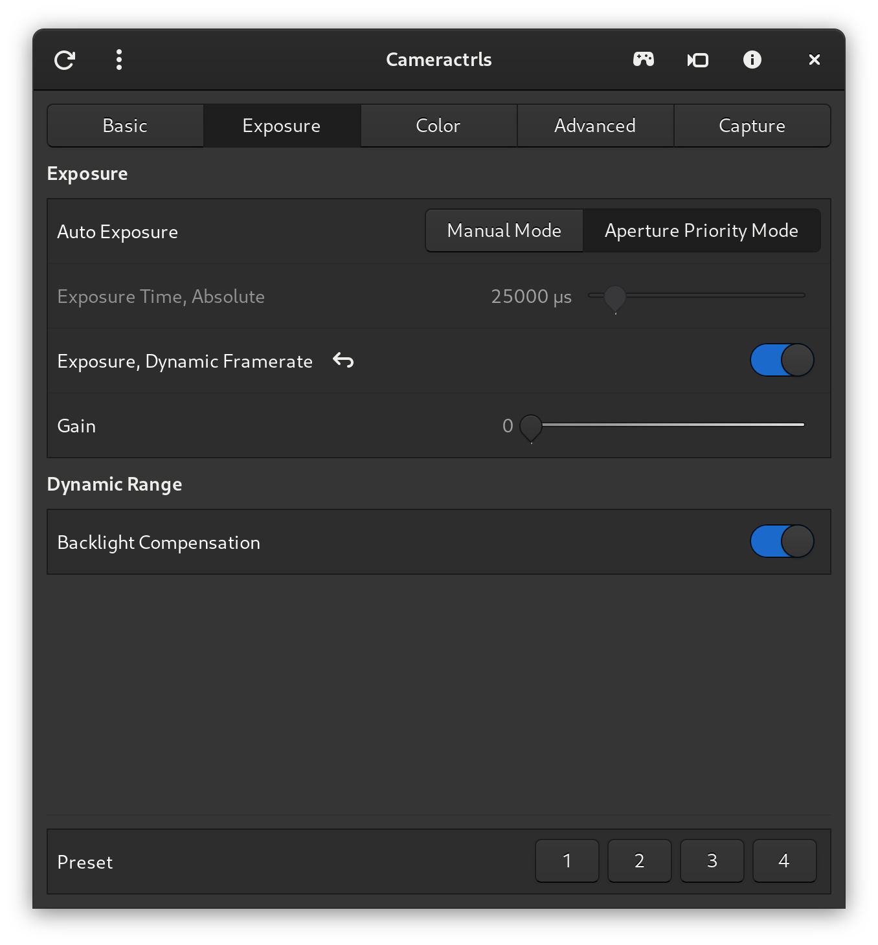Open the three-dot options menu
This screenshot has height=945, width=878.
click(119, 60)
